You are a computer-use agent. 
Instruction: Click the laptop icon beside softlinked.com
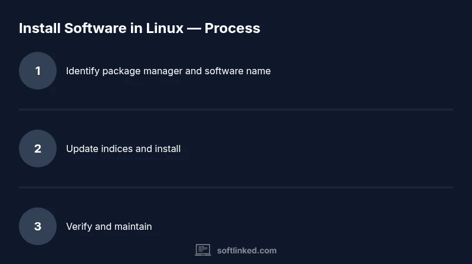pos(203,250)
